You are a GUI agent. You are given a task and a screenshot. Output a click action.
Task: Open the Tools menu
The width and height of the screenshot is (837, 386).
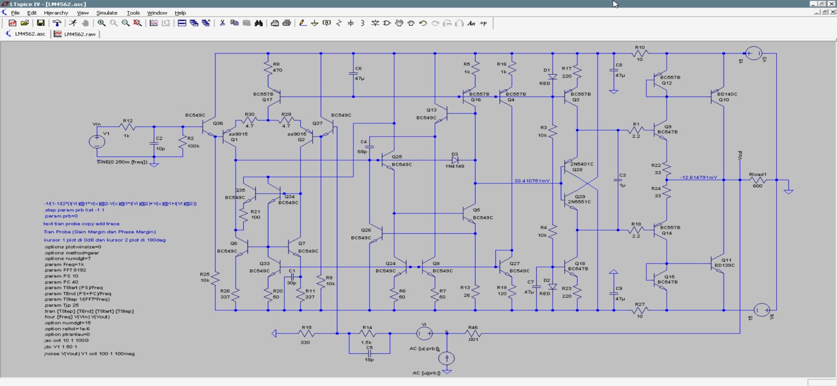point(133,13)
